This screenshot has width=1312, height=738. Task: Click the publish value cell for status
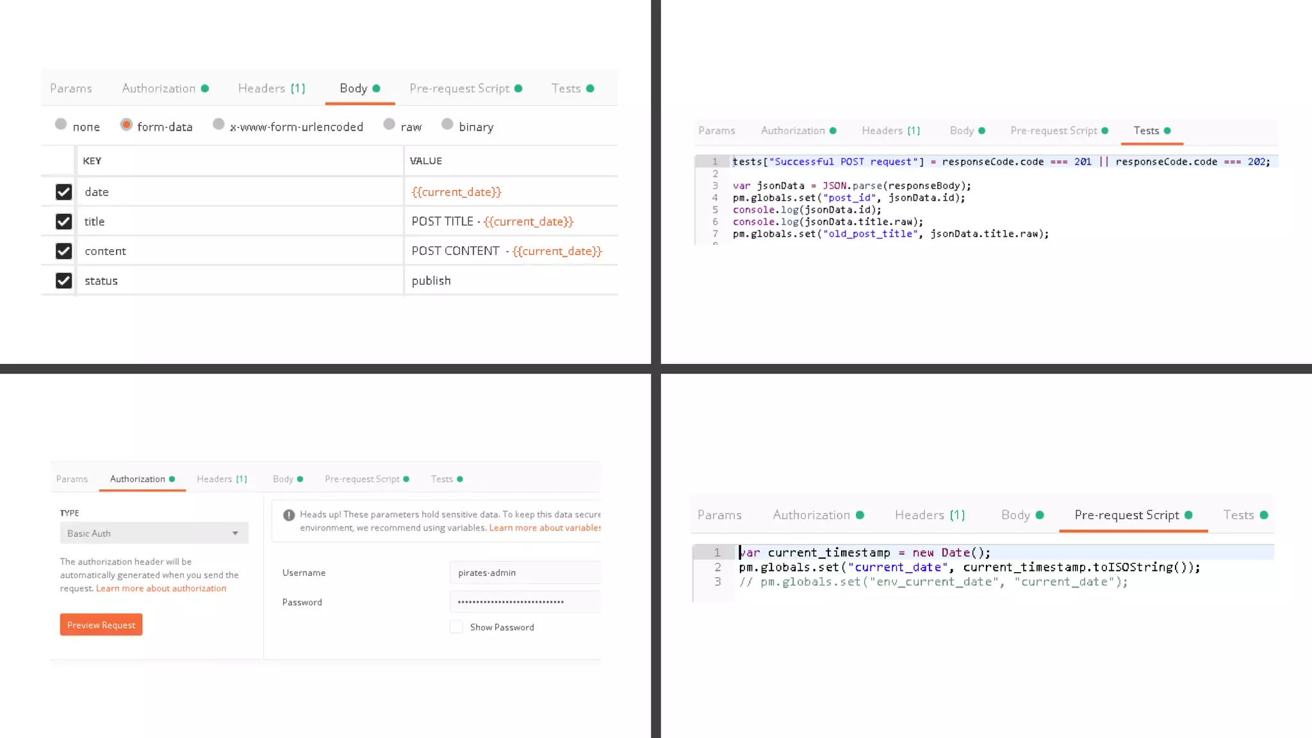point(511,281)
